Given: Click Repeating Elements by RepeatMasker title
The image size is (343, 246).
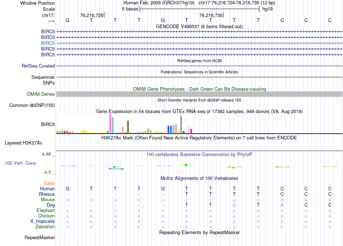Looking at the screenshot, I should (199, 232).
